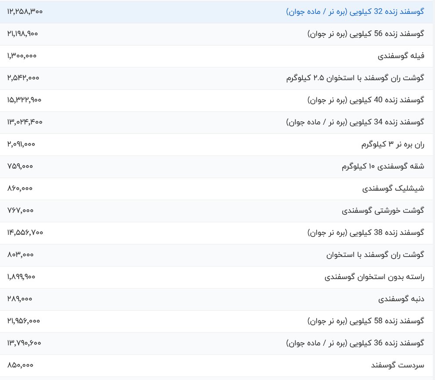Image resolution: width=435 pixels, height=380 pixels.
Task: Select گوشت ران گوسفند با استخوان ۲.۵ کیلوگرم
Action: click(355, 78)
